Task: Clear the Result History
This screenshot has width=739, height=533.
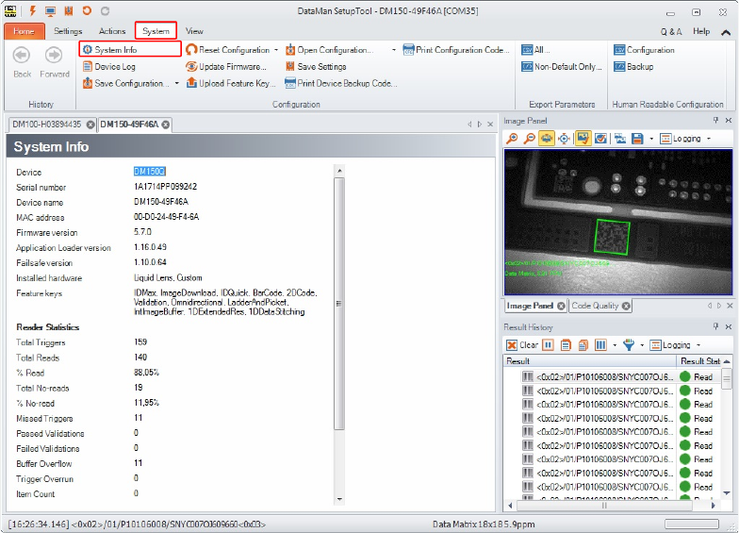Action: click(x=522, y=345)
